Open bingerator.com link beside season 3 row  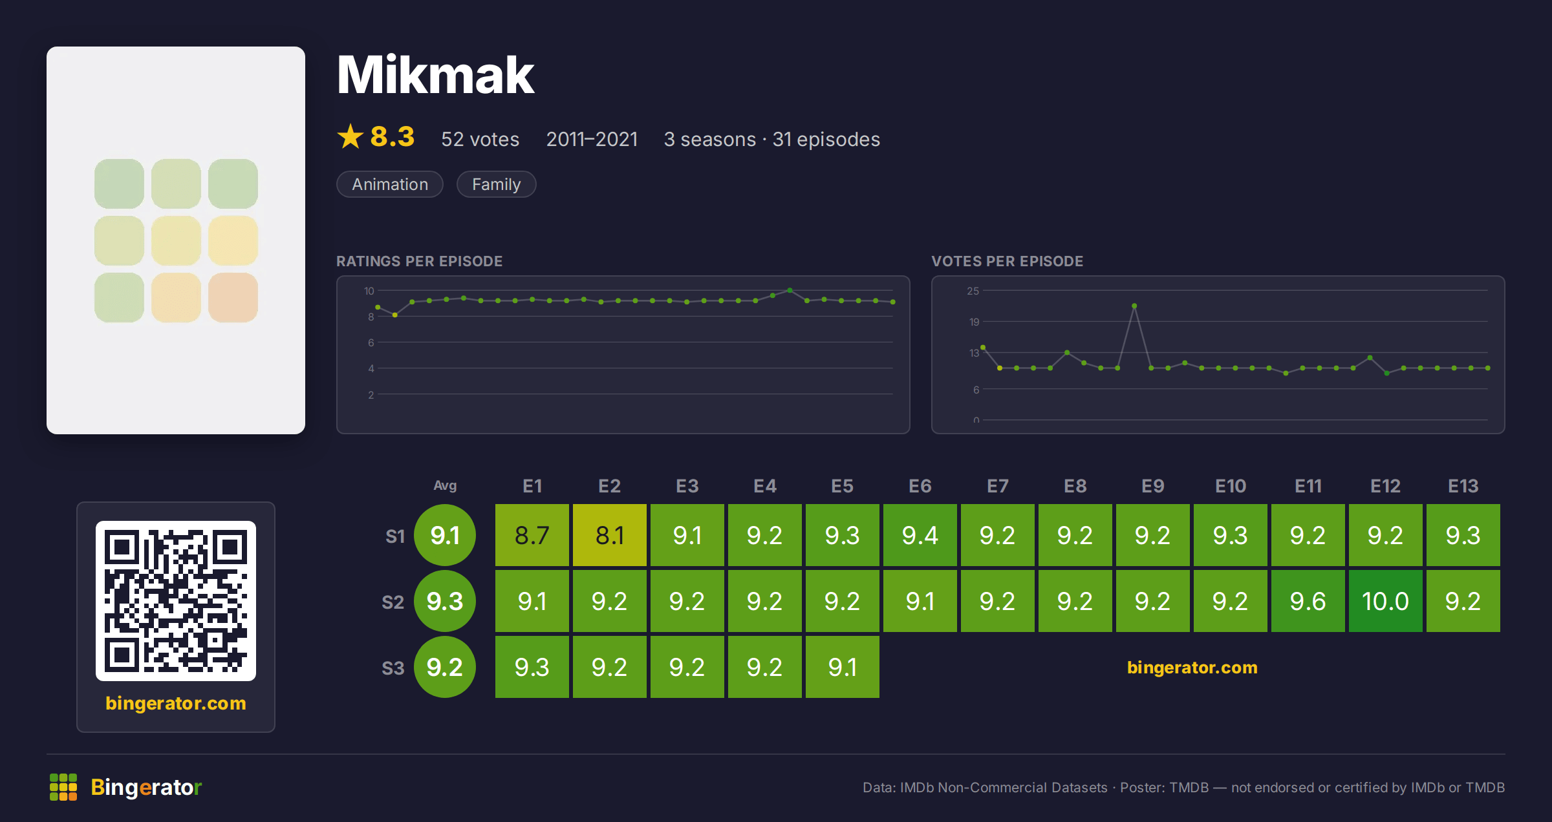(x=1192, y=668)
